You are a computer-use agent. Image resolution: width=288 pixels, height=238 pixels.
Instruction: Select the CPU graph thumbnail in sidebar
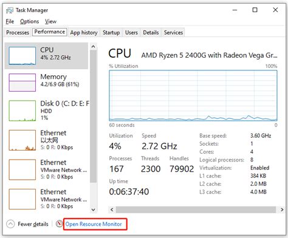click(22, 56)
